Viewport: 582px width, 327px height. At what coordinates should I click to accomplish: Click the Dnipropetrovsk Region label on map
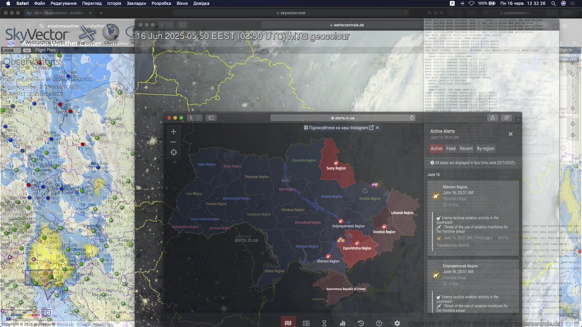pyautogui.click(x=348, y=226)
